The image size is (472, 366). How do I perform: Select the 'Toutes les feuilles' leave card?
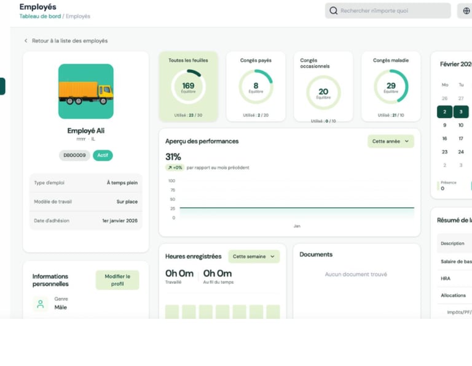(188, 86)
